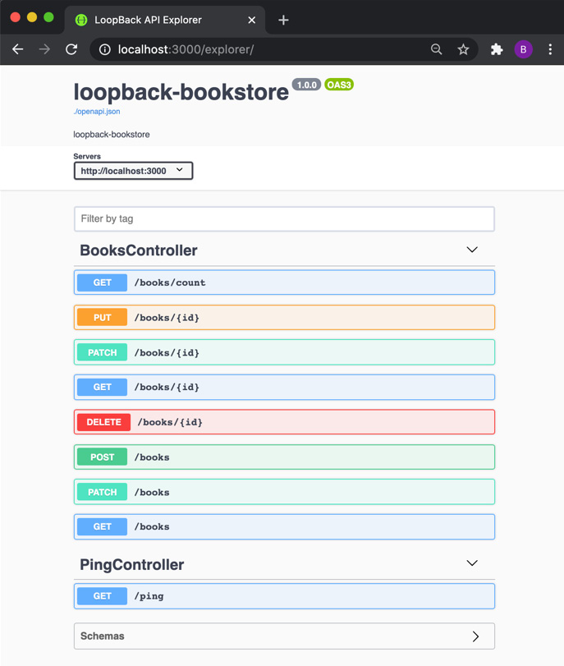Reload the page with the refresh icon
The height and width of the screenshot is (666, 564).
71,49
